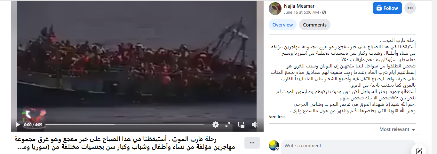The height and width of the screenshot is (154, 437).
Task: Mute the video volume
Action: [x=255, y=125]
